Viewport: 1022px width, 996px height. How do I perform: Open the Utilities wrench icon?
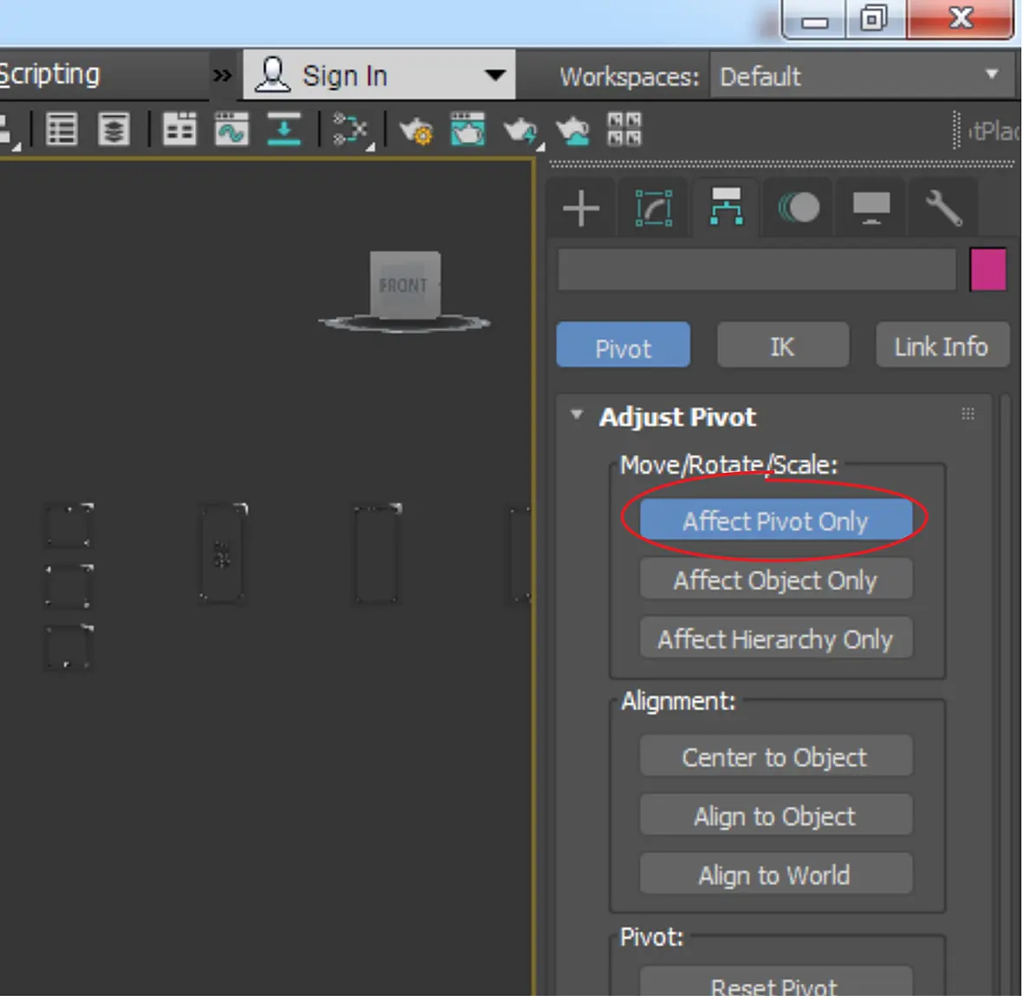tap(944, 208)
